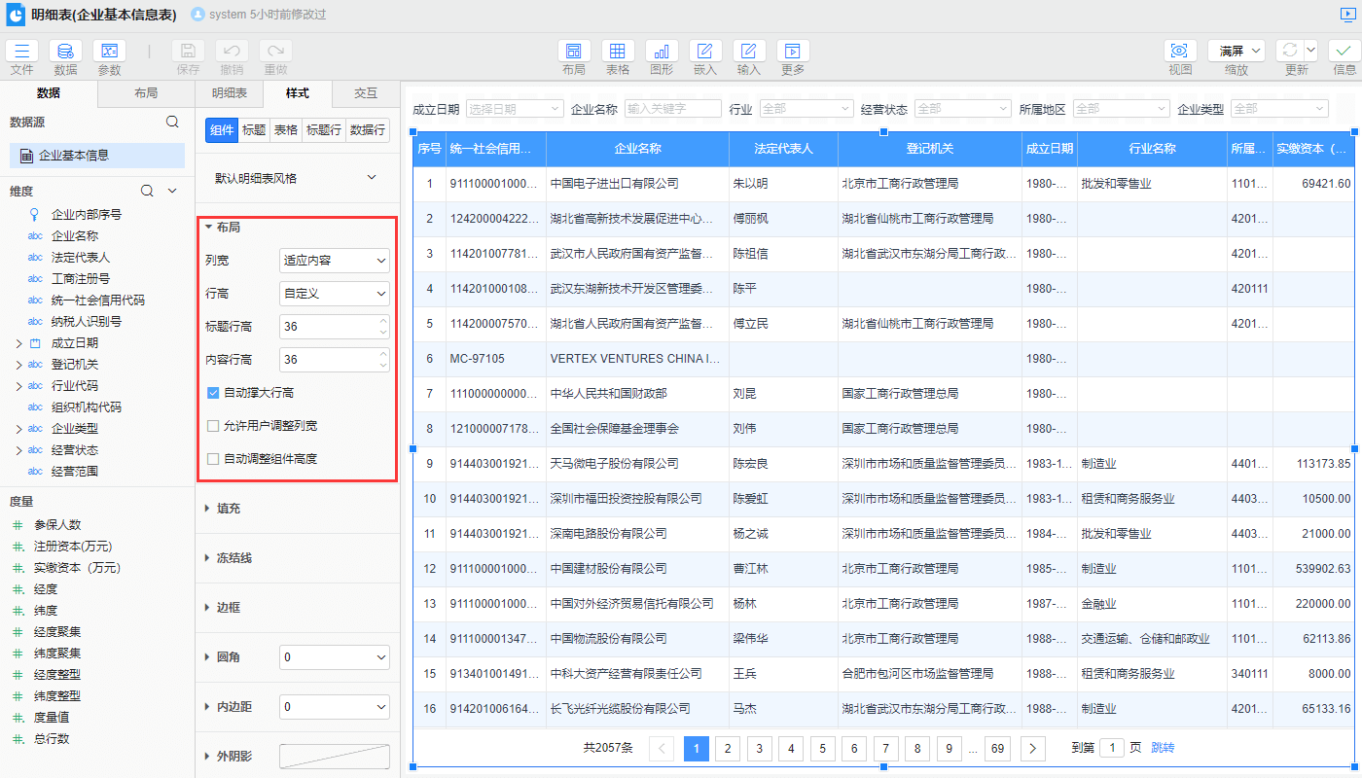Switch to the 标题行 style tab
This screenshot has height=778, width=1362.
(322, 130)
